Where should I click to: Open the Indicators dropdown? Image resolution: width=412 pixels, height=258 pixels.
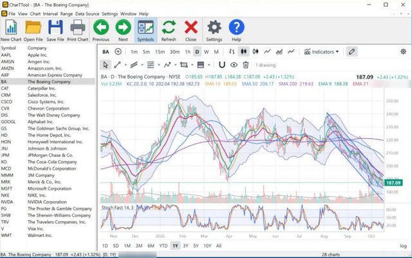pos(321,52)
